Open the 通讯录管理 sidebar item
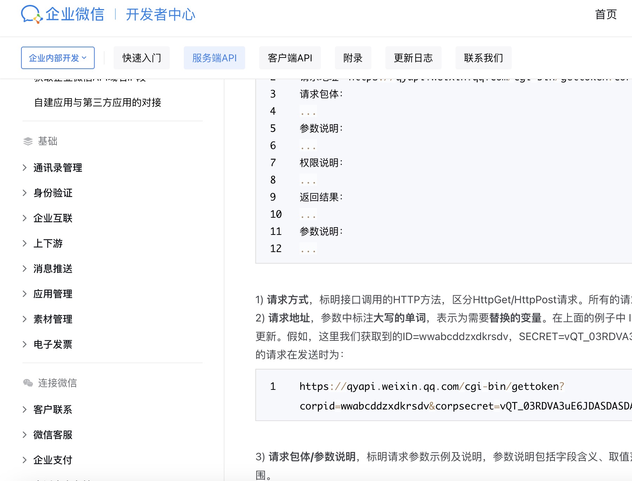The height and width of the screenshot is (481, 632). pos(58,168)
